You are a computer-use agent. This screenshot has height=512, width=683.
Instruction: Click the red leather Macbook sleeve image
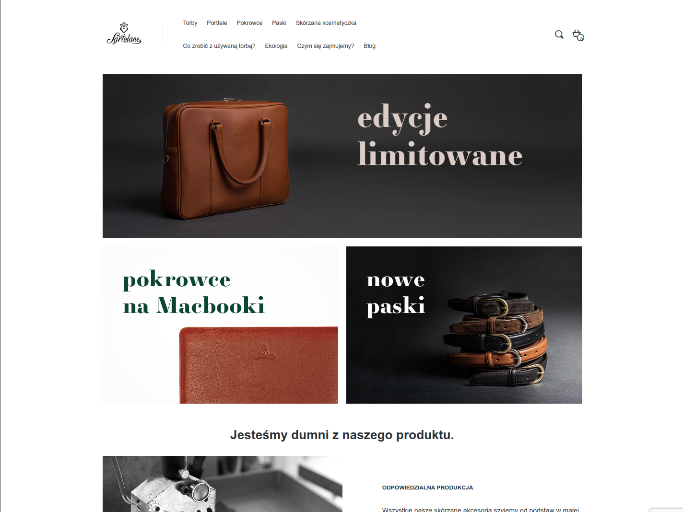click(259, 365)
